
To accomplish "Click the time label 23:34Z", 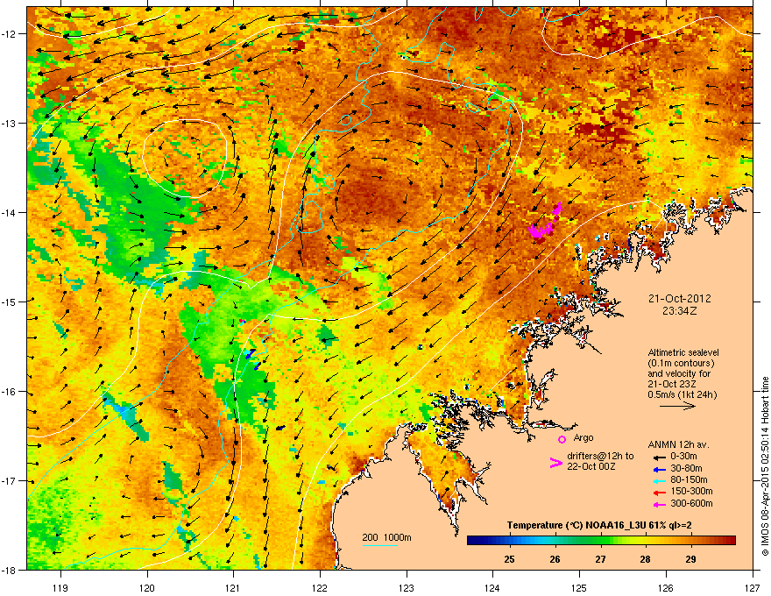I will click(x=680, y=311).
